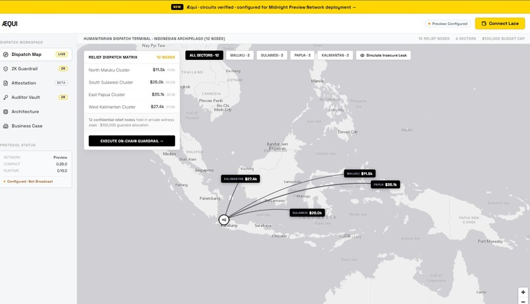Zoom in with the plus map control
Viewport: 530px width, 304px height.
click(523, 292)
